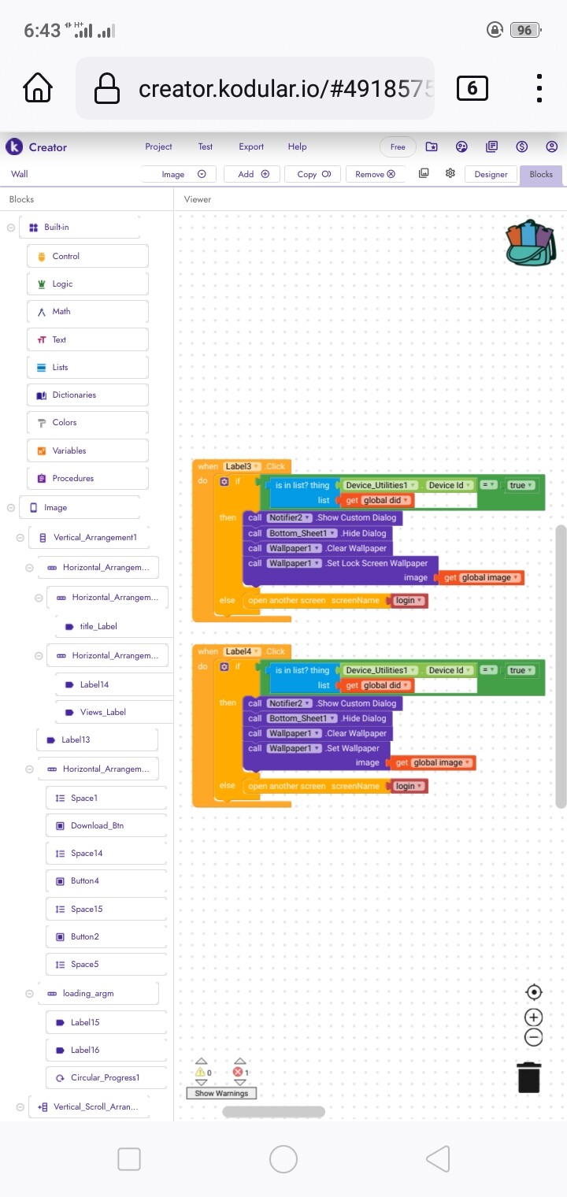Open the Image screen selector dropdown
This screenshot has height=1197, width=567.
pos(179,174)
